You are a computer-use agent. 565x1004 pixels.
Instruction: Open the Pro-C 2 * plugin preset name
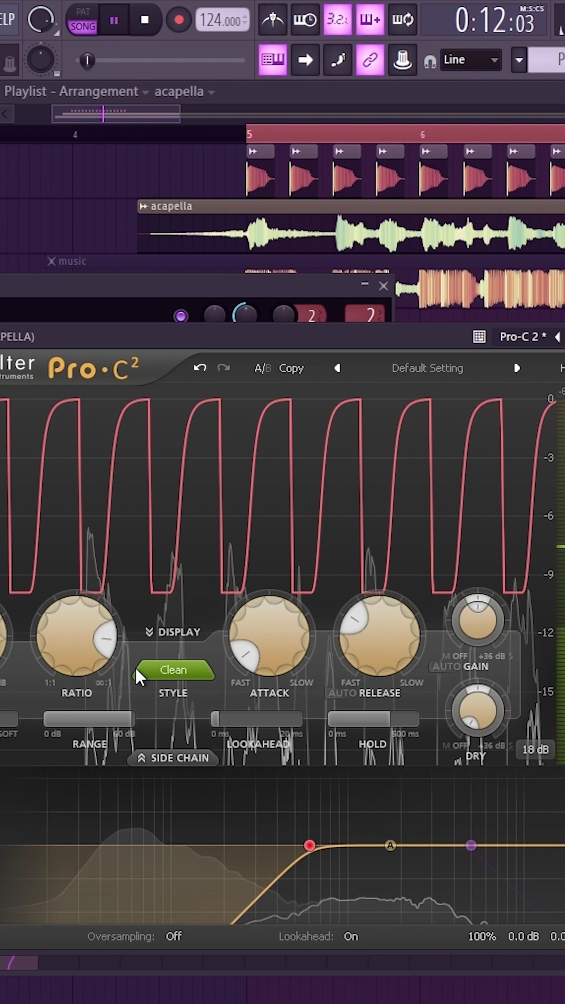coord(523,337)
